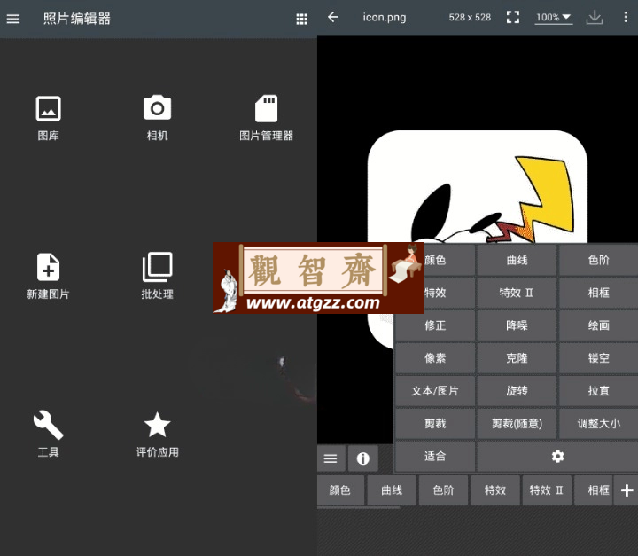
Task: Open the grid apps icon in header
Action: coord(301,19)
